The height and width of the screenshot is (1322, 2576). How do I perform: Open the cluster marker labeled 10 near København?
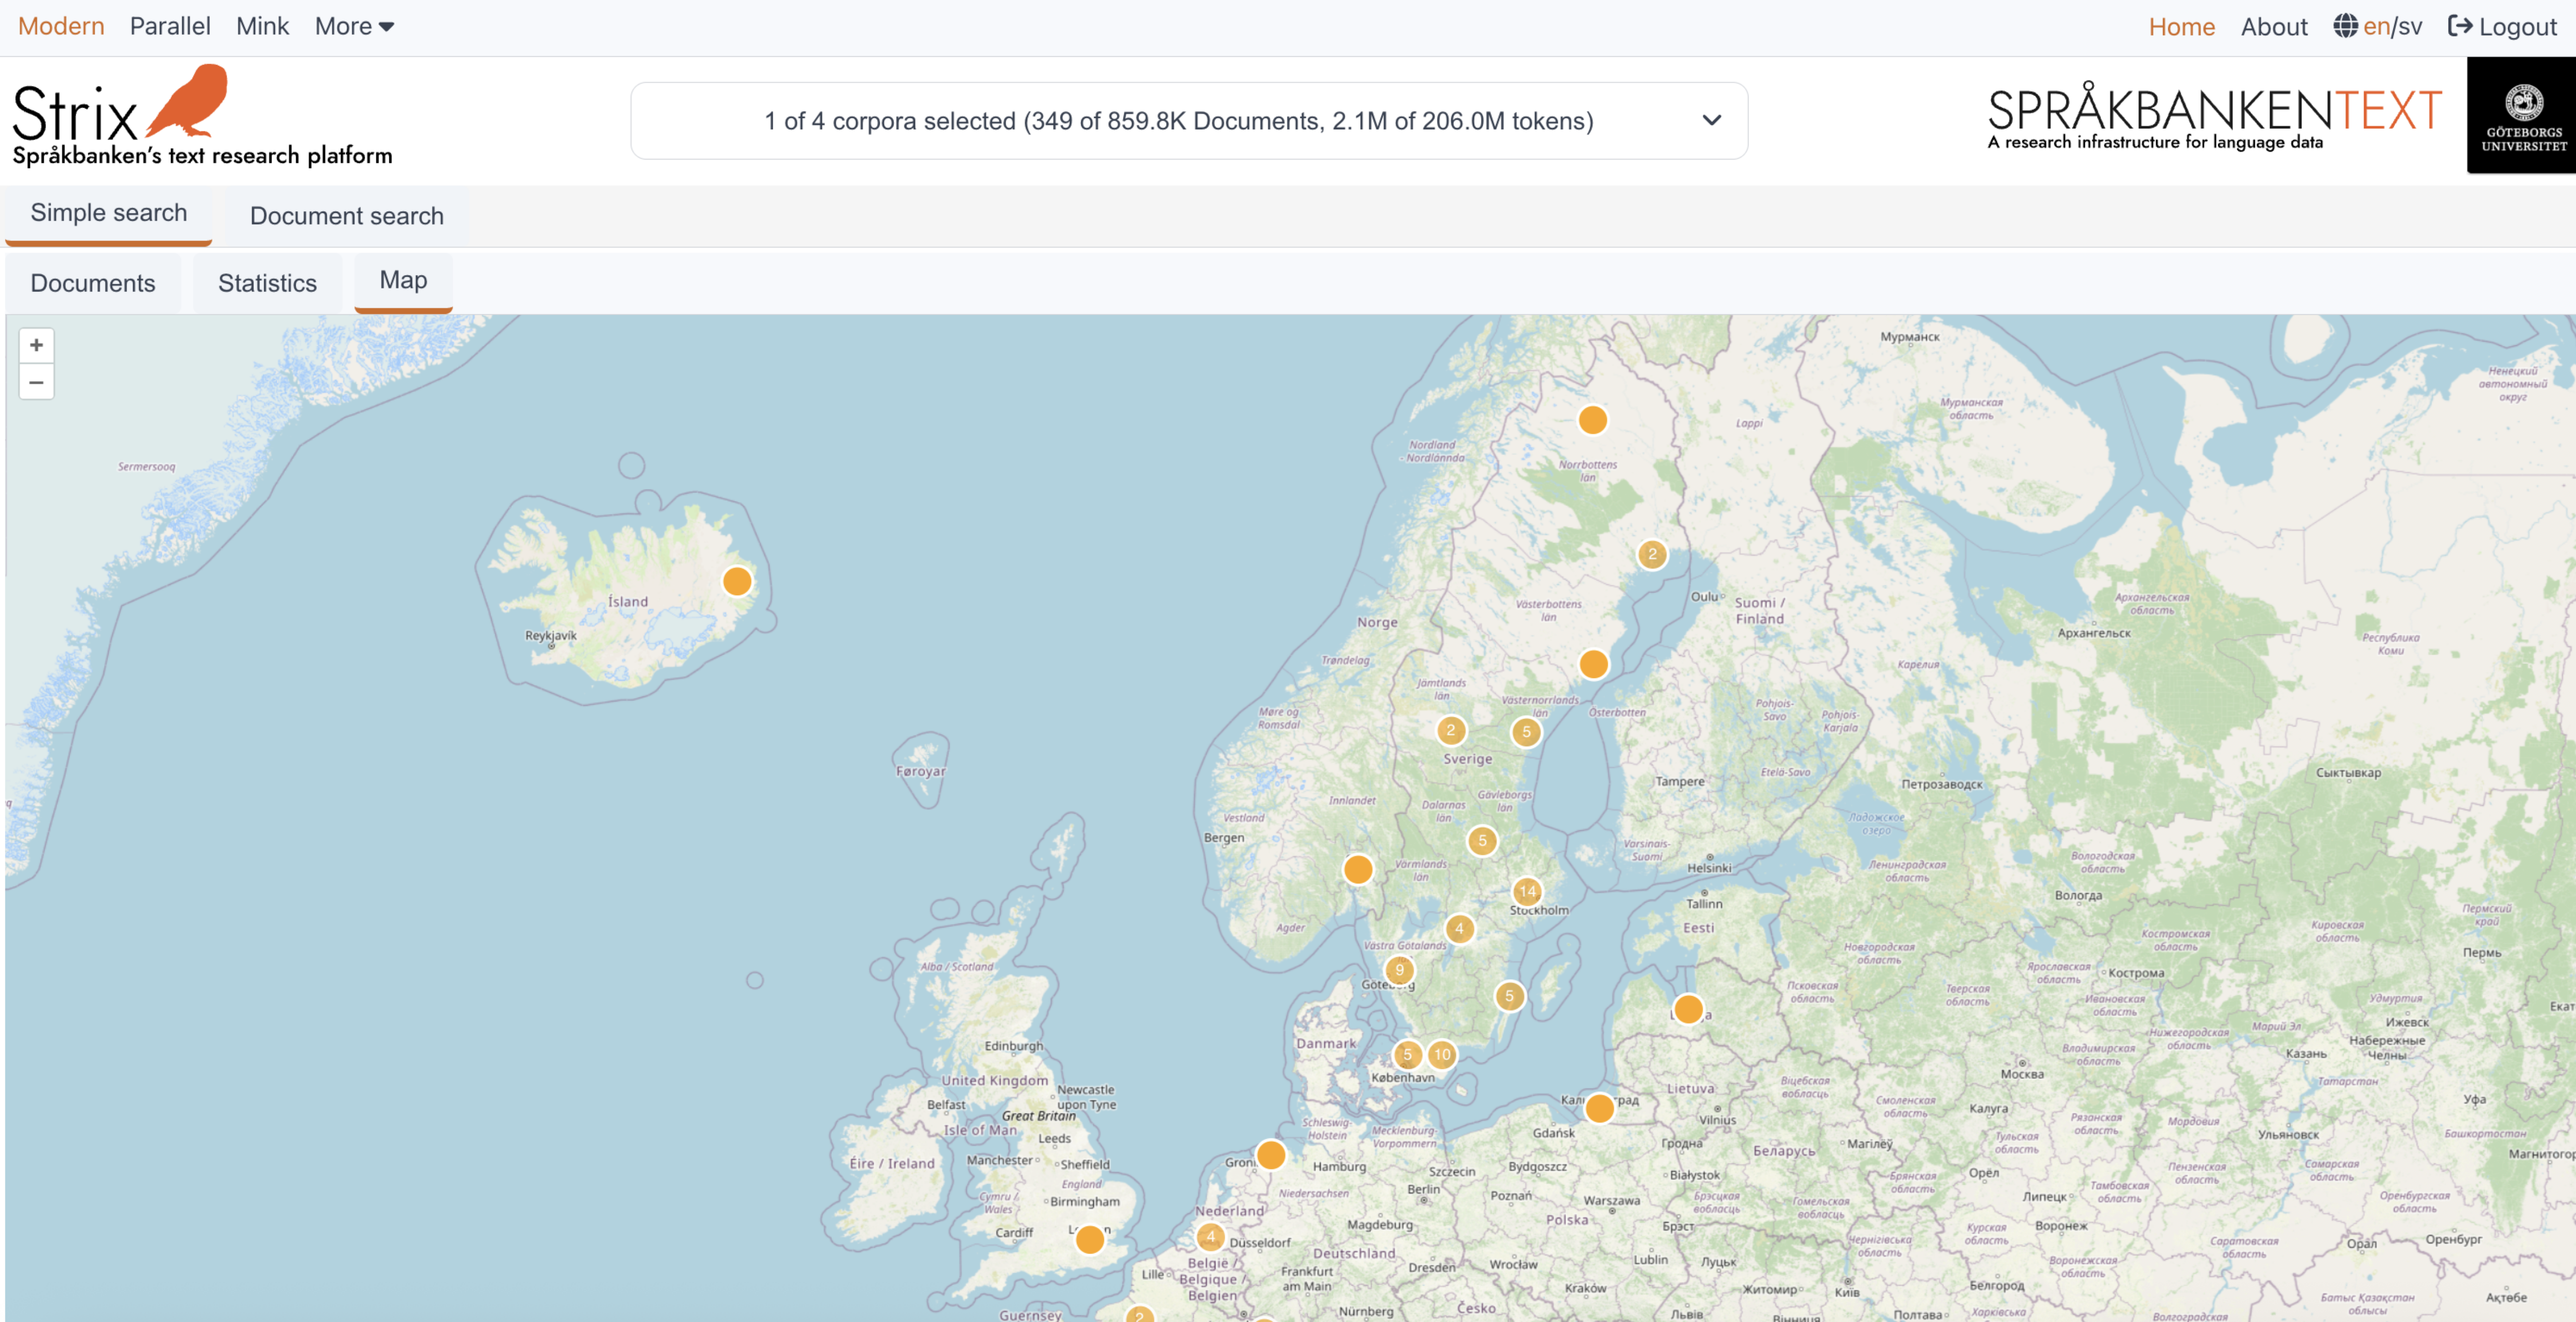pyautogui.click(x=1442, y=1054)
